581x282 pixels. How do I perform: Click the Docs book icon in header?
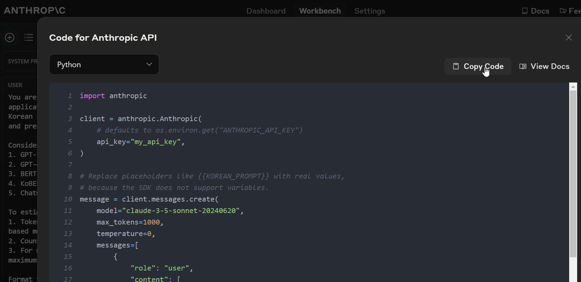point(525,11)
